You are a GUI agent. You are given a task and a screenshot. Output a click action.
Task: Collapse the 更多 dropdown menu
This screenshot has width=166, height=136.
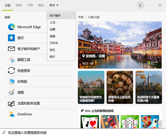[x=54, y=5]
